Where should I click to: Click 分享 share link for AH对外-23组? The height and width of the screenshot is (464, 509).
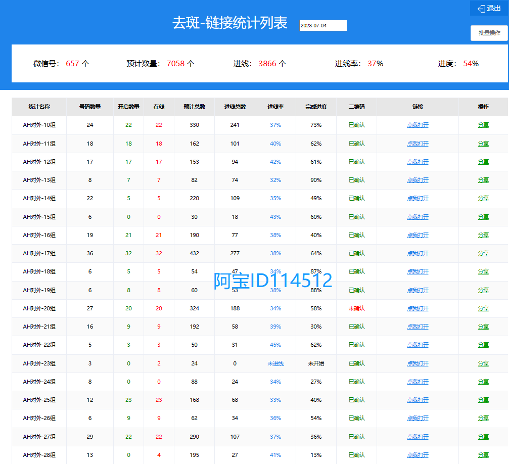coord(483,363)
